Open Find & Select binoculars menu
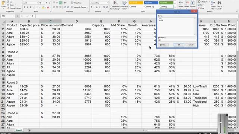This screenshot has height=134, width=239. 219,5
